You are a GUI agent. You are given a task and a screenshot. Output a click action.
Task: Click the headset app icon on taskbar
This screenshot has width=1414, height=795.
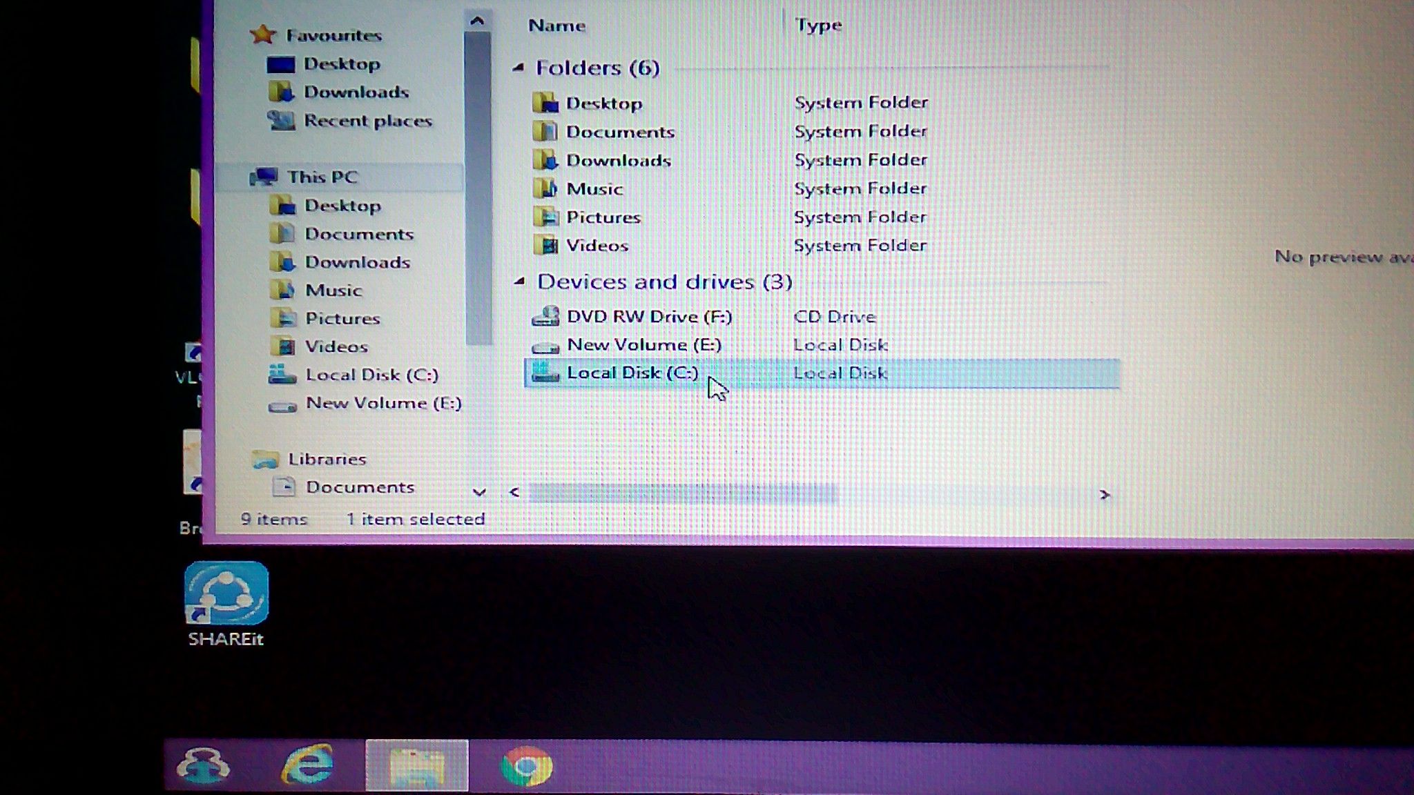pyautogui.click(x=203, y=765)
